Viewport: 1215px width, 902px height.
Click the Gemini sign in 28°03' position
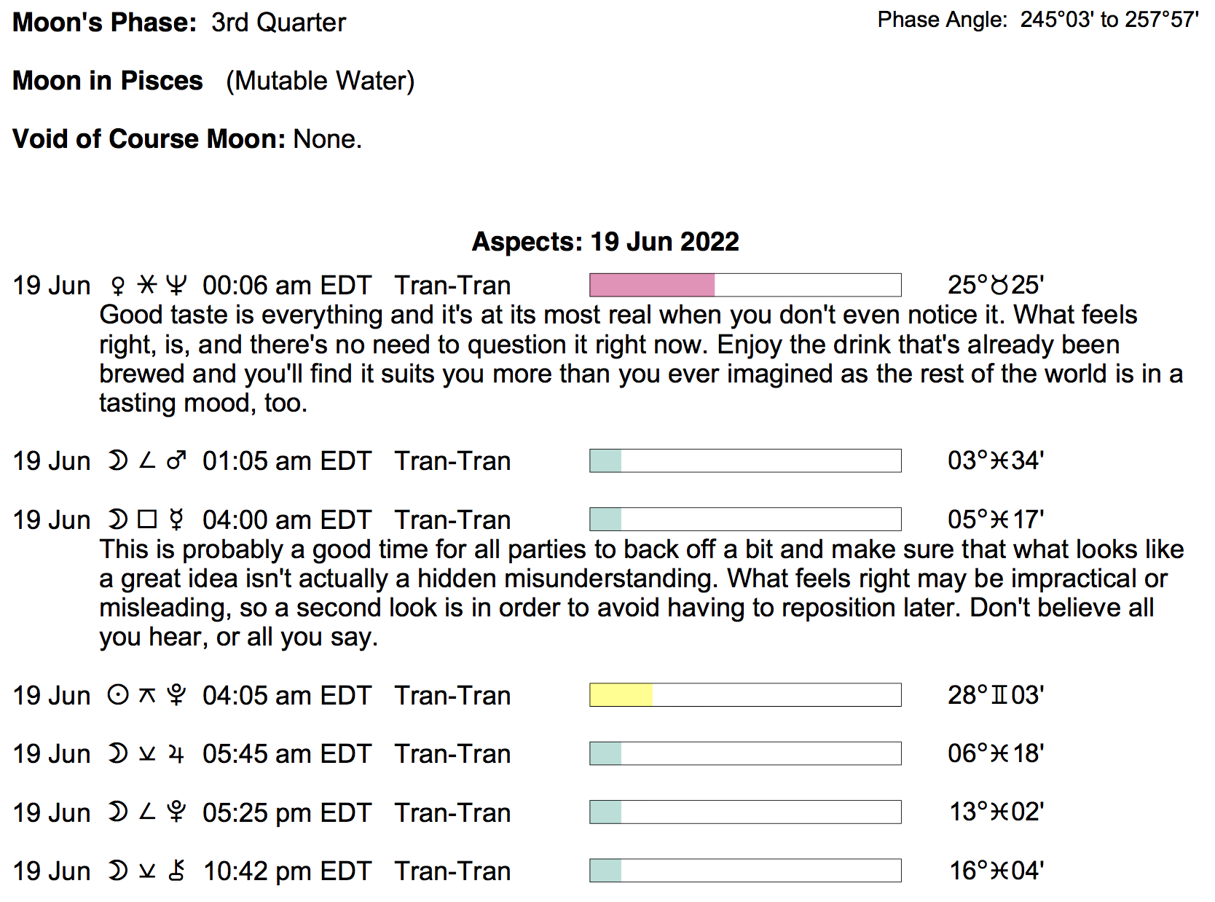(999, 695)
